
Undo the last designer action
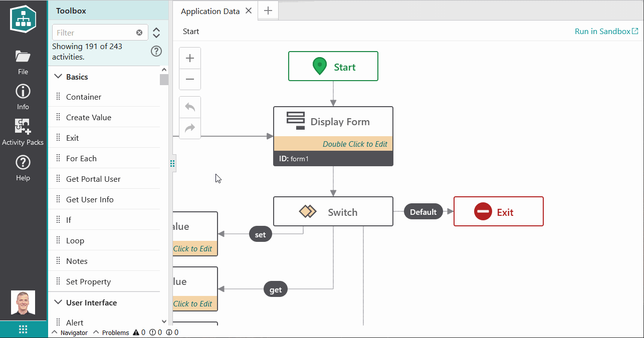tap(190, 107)
